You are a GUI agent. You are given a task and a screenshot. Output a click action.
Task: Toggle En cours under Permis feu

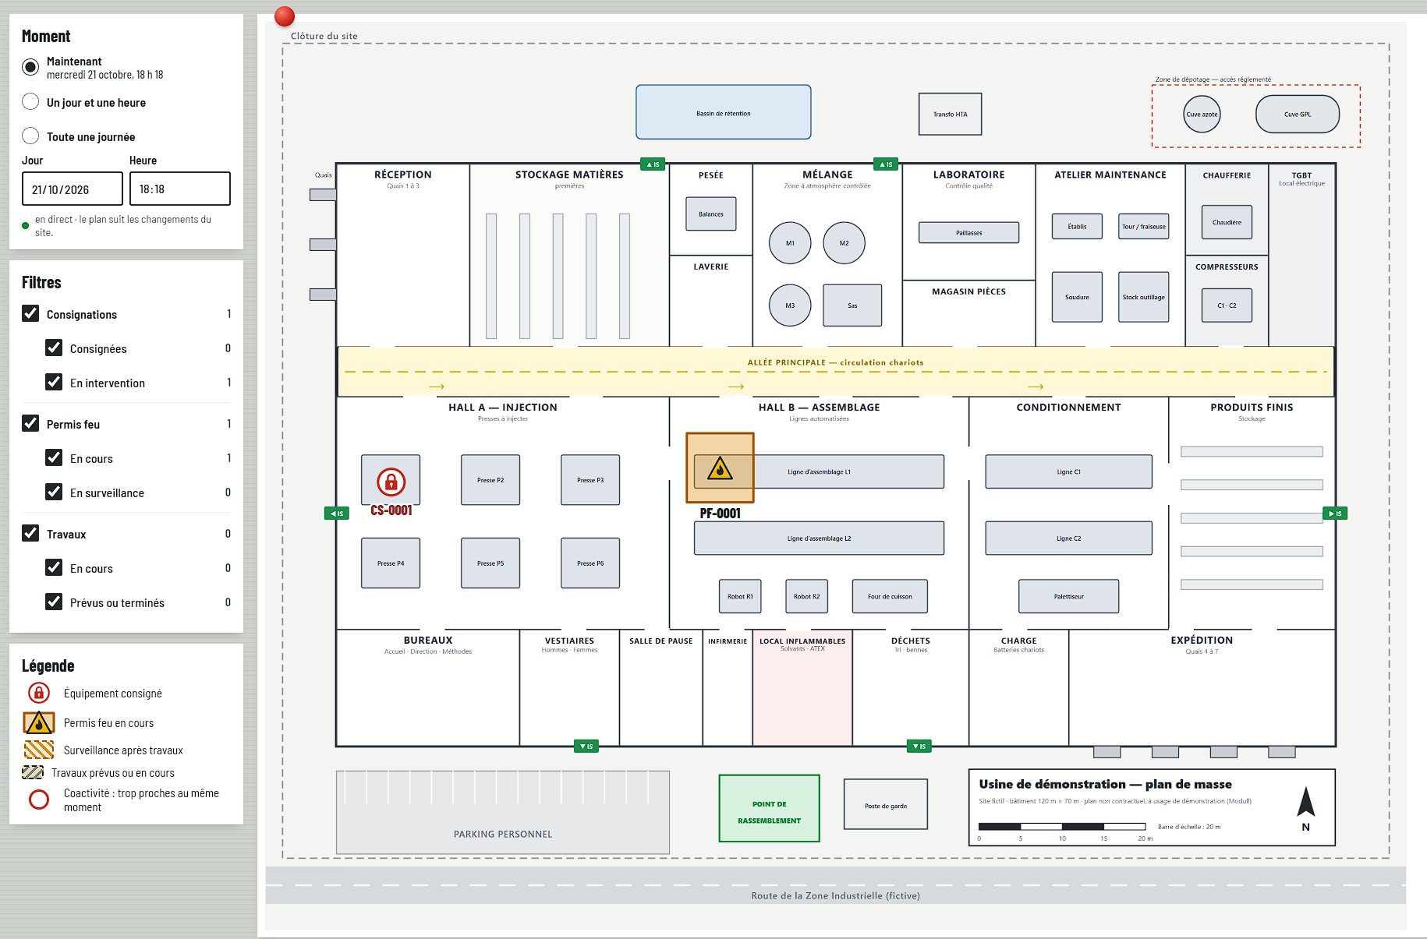click(54, 457)
